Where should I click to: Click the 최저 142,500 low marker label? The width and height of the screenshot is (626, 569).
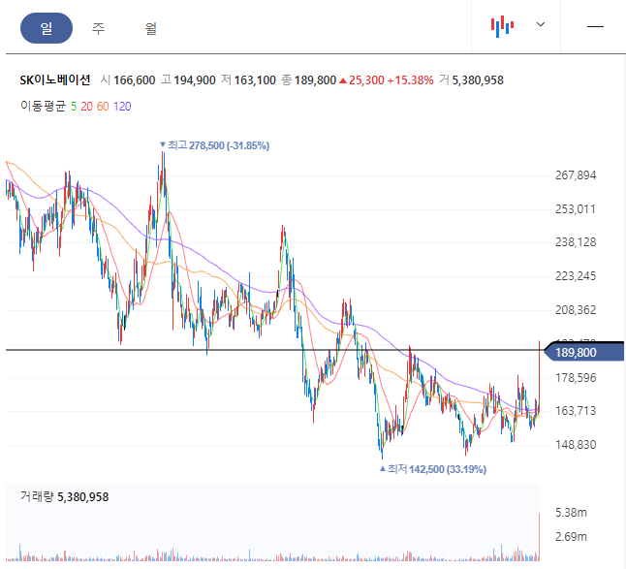[433, 469]
